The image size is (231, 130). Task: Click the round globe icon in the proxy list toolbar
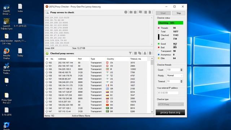[126, 12]
